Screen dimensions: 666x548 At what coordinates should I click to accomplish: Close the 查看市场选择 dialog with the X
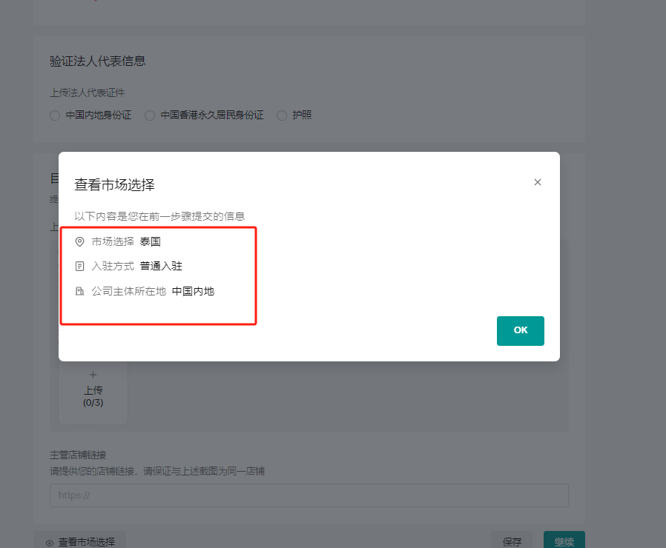pos(537,181)
